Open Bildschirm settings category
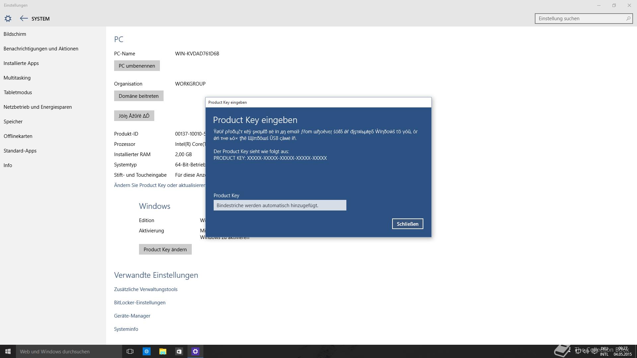 click(15, 34)
